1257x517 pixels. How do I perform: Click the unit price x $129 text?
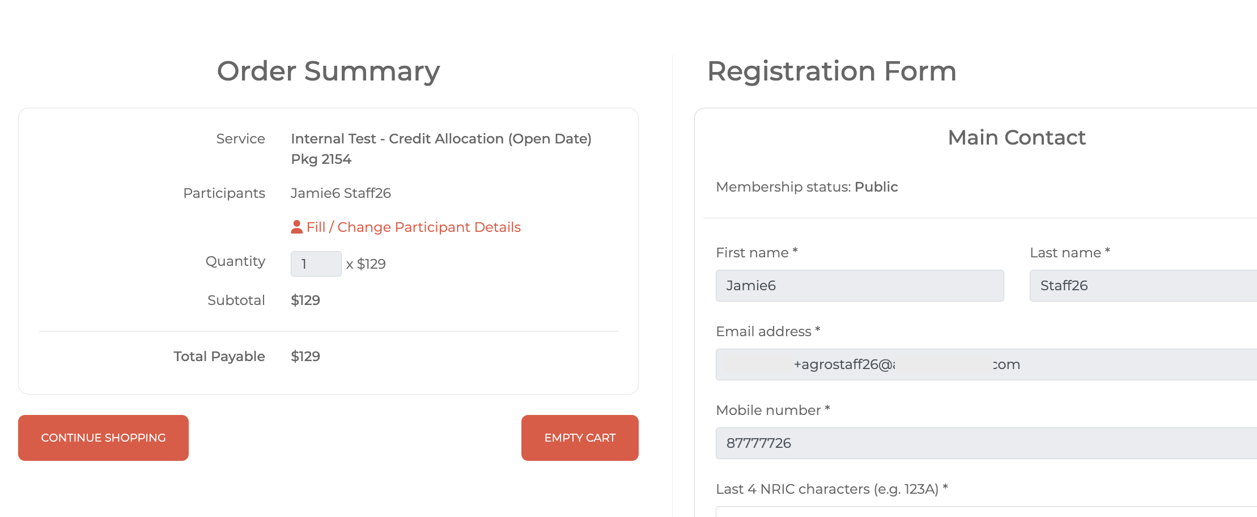click(366, 264)
